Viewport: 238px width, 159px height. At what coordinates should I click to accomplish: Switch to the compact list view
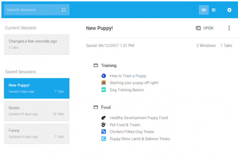tap(214, 10)
